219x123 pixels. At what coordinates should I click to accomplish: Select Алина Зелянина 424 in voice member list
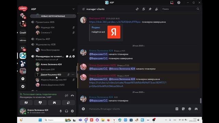[51, 64]
